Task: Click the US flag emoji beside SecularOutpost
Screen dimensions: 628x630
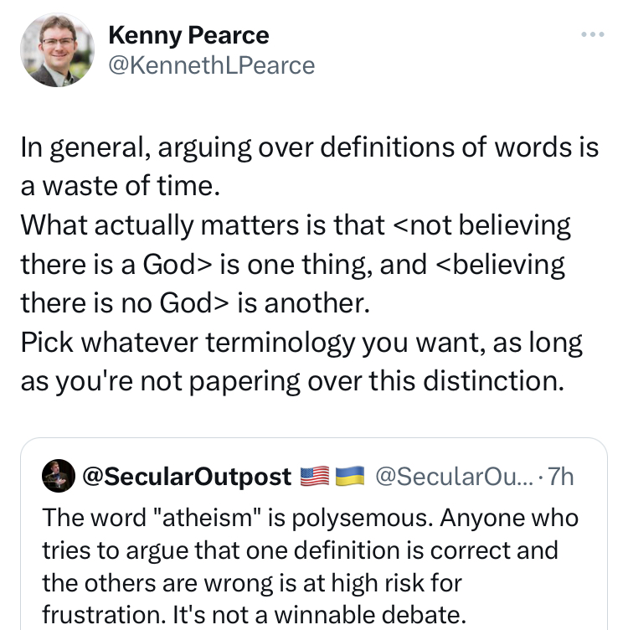Action: pos(314,477)
